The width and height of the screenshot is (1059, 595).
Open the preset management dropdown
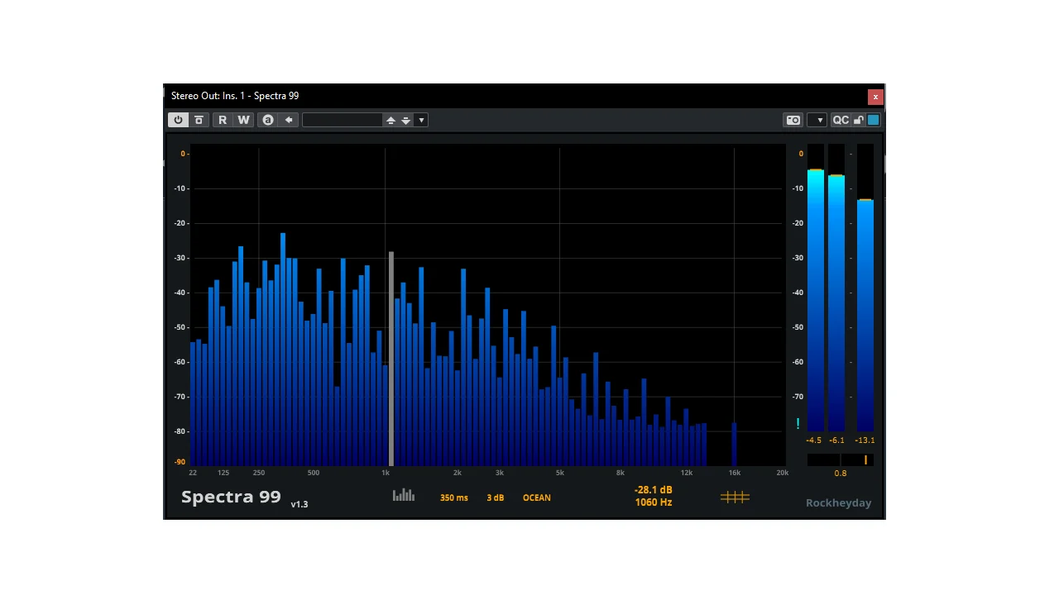click(421, 120)
